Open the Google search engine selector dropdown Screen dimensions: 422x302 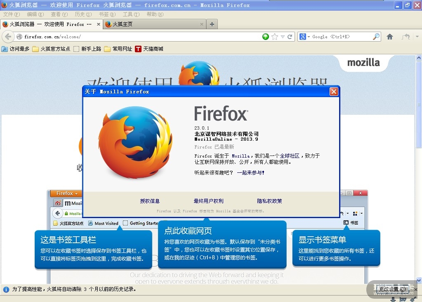click(304, 37)
